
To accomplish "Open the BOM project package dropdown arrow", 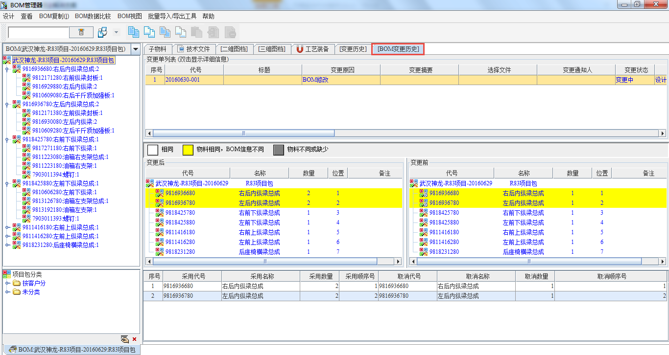I will (135, 49).
